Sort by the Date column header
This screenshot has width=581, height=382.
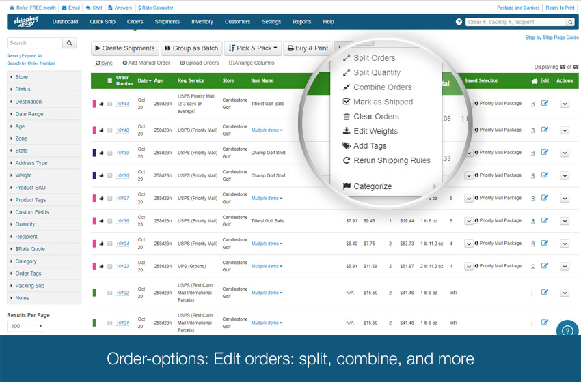(x=144, y=80)
